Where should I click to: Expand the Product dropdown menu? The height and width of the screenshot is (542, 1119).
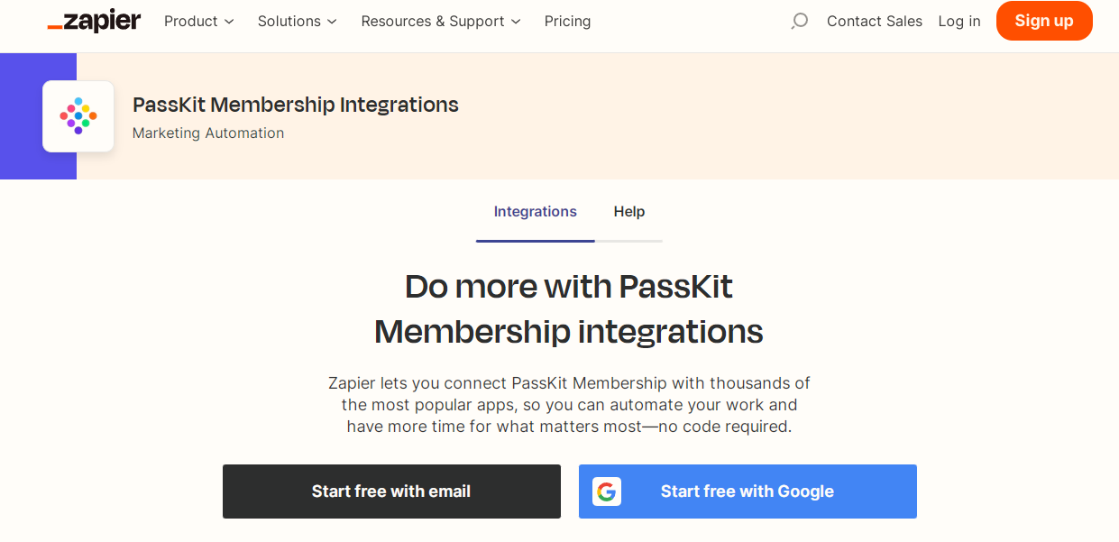tap(198, 21)
